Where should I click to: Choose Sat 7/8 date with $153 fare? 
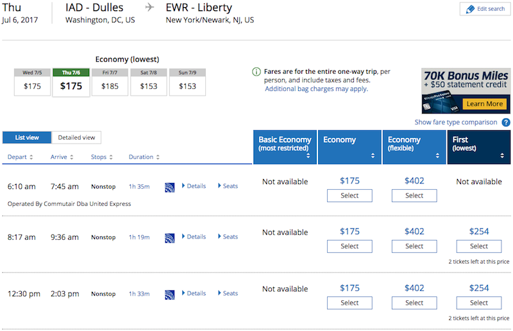click(x=149, y=82)
